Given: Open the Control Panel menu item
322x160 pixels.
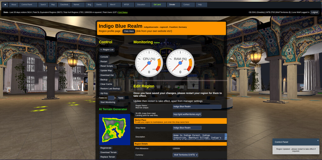Looking at the screenshot, I should (x=28, y=5).
